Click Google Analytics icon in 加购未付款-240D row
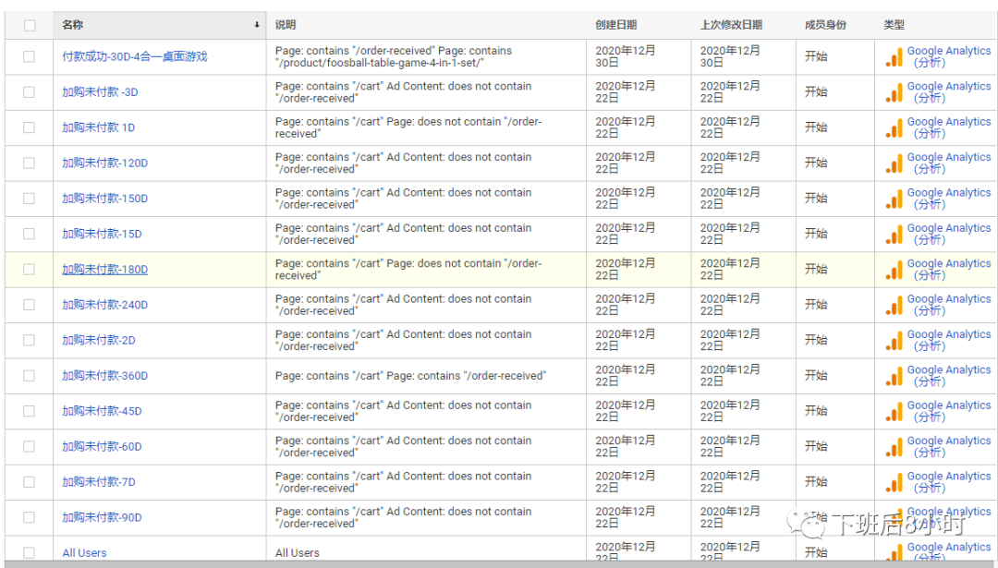 894,307
